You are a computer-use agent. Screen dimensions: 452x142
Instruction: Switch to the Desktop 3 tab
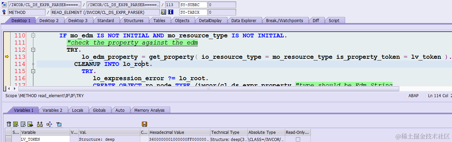pos(78,20)
